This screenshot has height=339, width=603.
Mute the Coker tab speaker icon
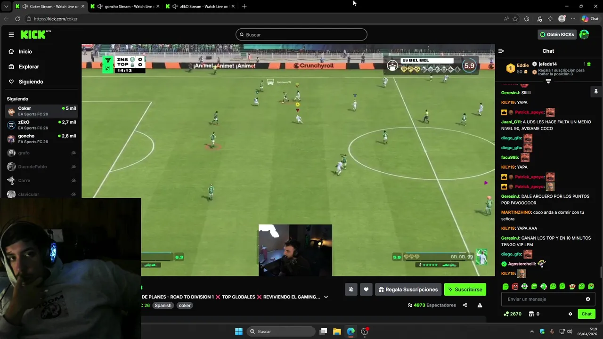click(x=24, y=7)
